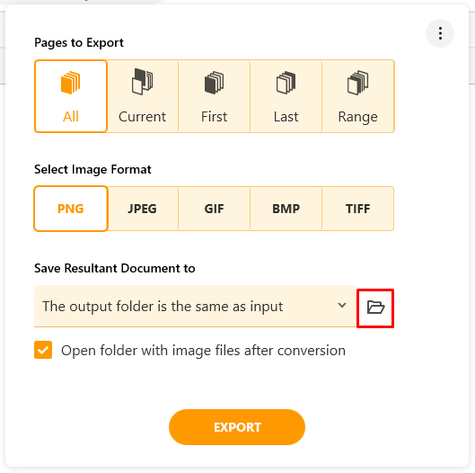Image resolution: width=475 pixels, height=473 pixels.
Task: Open the three-dot more options menu
Action: point(440,33)
